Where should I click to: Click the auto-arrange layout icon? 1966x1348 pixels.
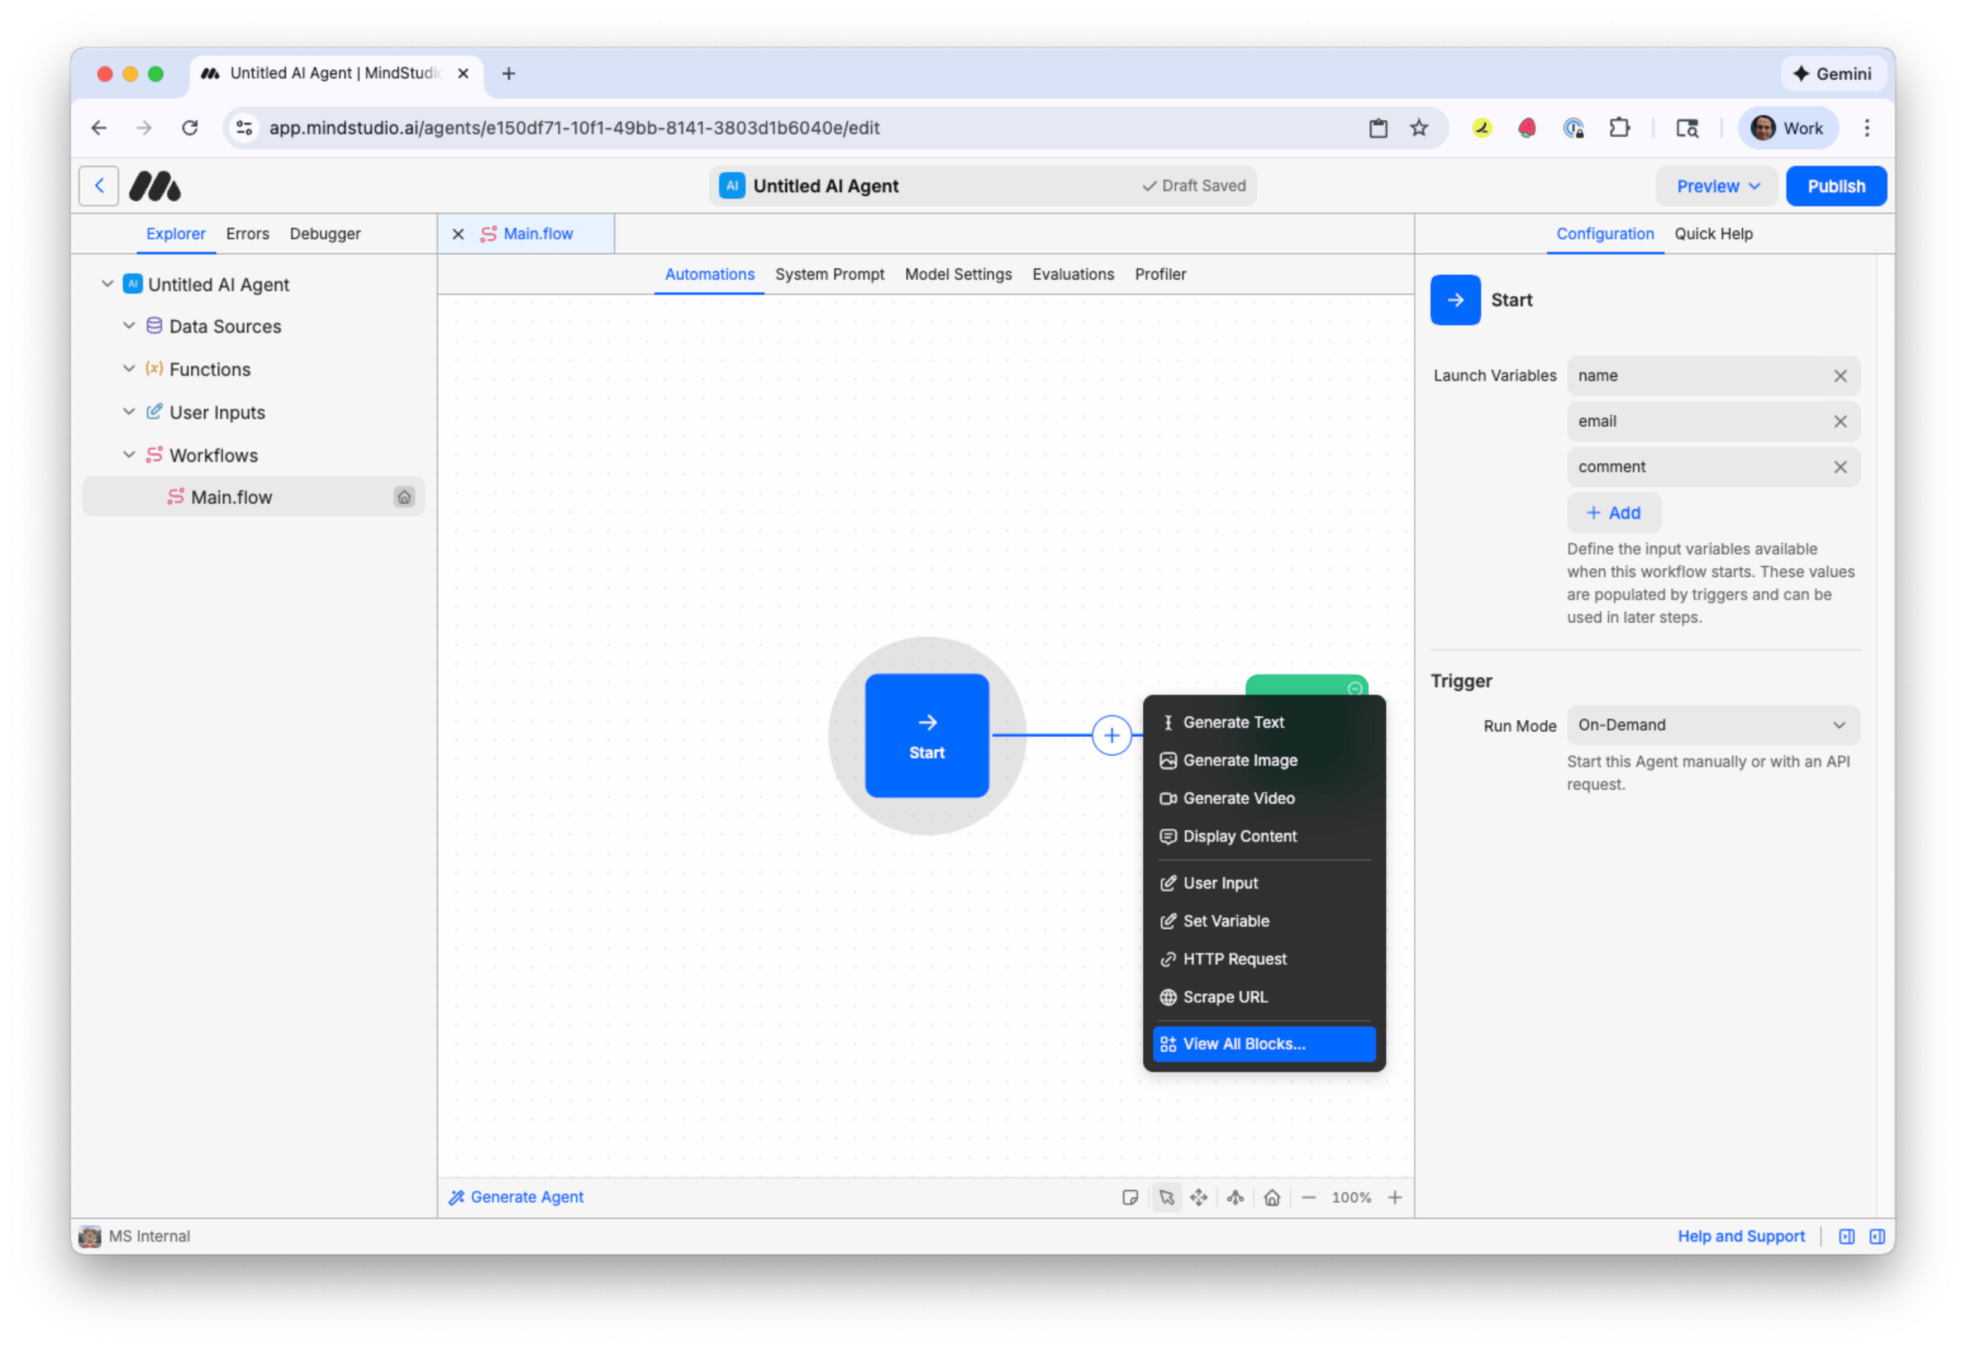[x=1235, y=1197]
